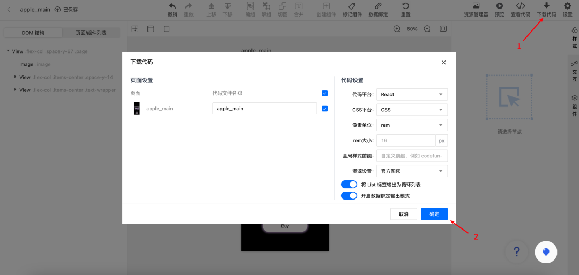Open 设置 gear settings
579x275 pixels.
[567, 6]
